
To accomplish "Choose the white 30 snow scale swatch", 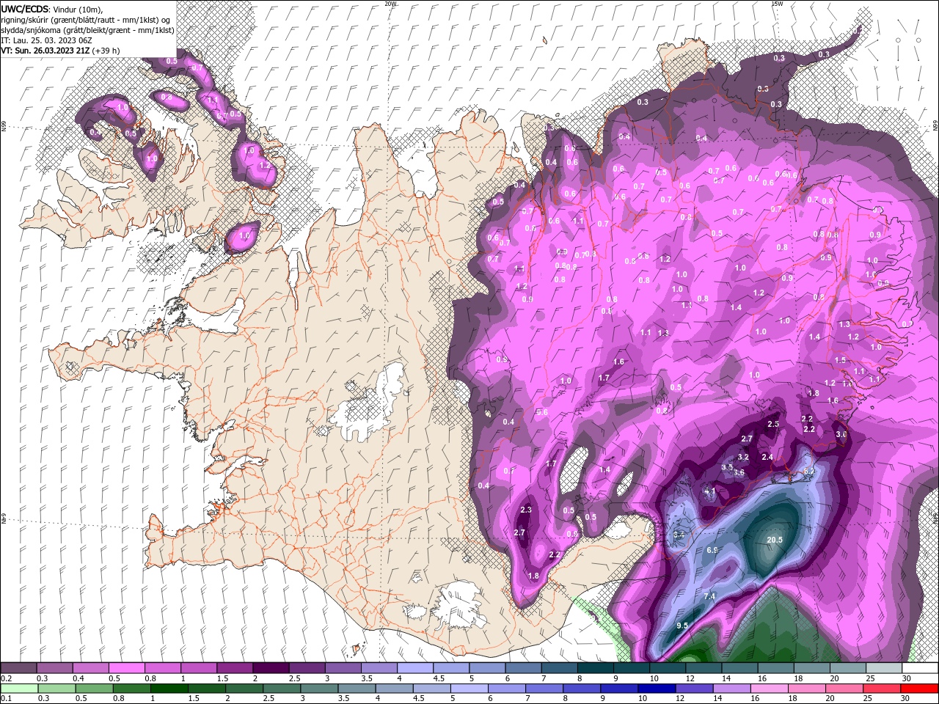I will [x=920, y=668].
